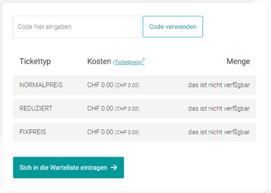Click the Sich in die Warteliste eintragen button

tap(69, 167)
